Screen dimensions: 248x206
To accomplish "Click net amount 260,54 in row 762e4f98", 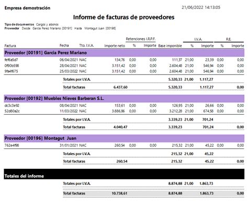I will pyautogui.click(x=120, y=145).
